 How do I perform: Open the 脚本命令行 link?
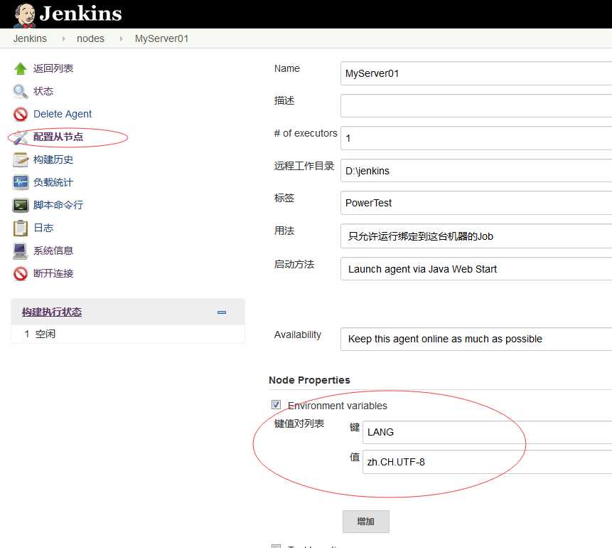click(x=58, y=205)
